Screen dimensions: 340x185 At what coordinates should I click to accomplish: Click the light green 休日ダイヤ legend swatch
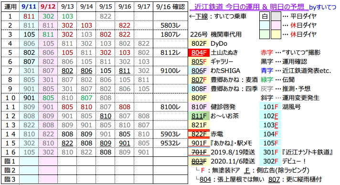[265, 34]
